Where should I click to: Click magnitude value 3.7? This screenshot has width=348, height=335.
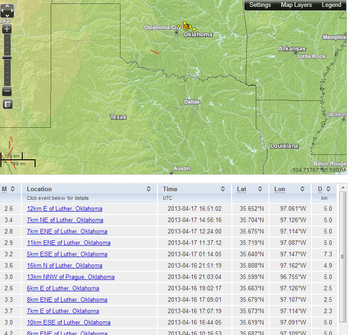point(9,311)
